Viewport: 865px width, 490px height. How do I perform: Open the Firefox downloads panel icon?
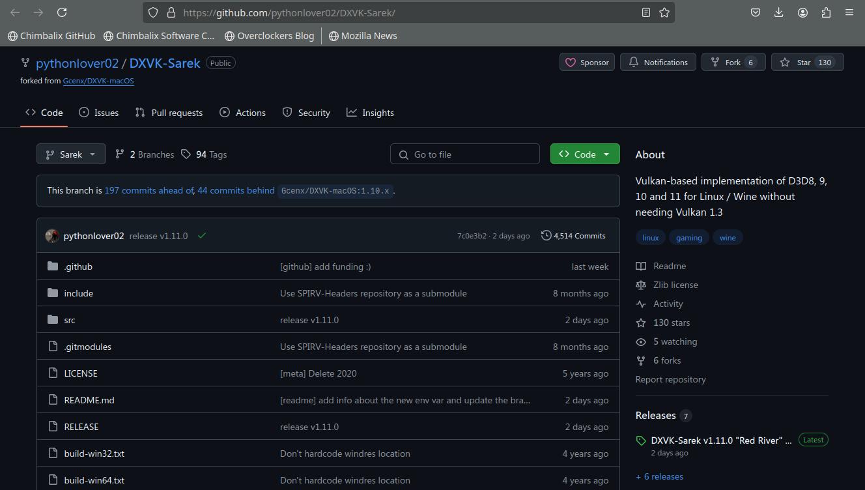click(x=778, y=12)
